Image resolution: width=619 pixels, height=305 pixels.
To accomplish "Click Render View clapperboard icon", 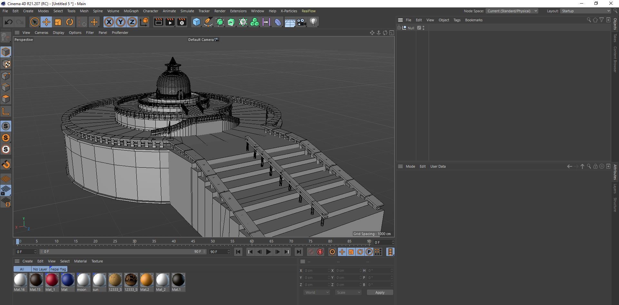I will pos(158,22).
